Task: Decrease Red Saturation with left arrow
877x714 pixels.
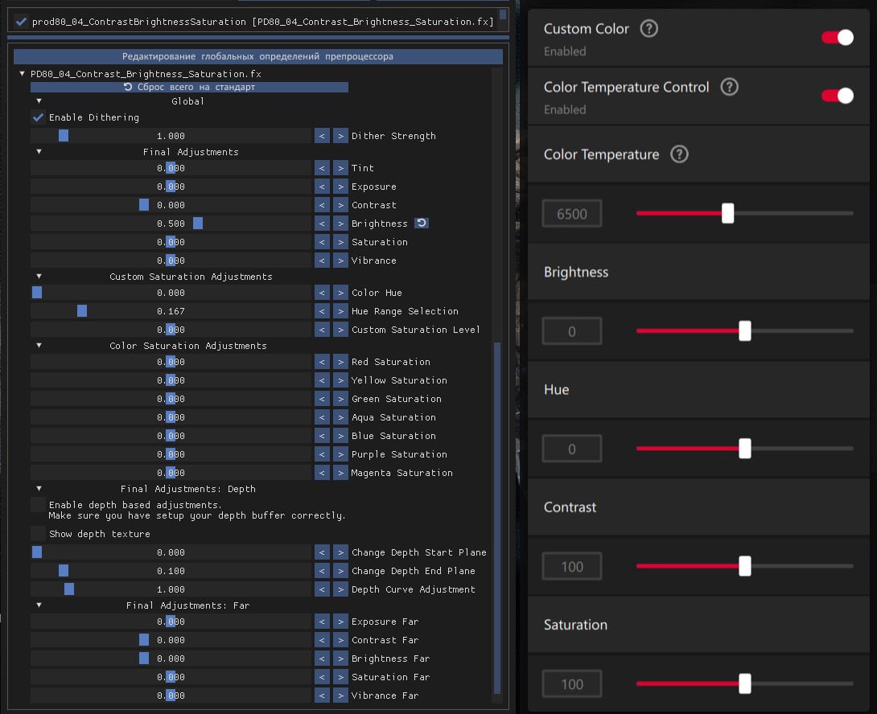Action: tap(322, 362)
